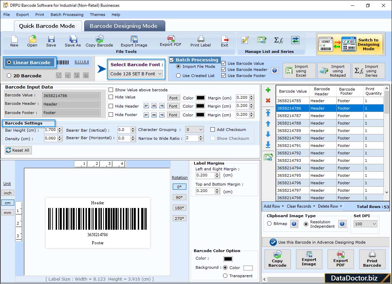Select the table row with 3658214790
Screen dimensions: 392x284
[x=330, y=138]
